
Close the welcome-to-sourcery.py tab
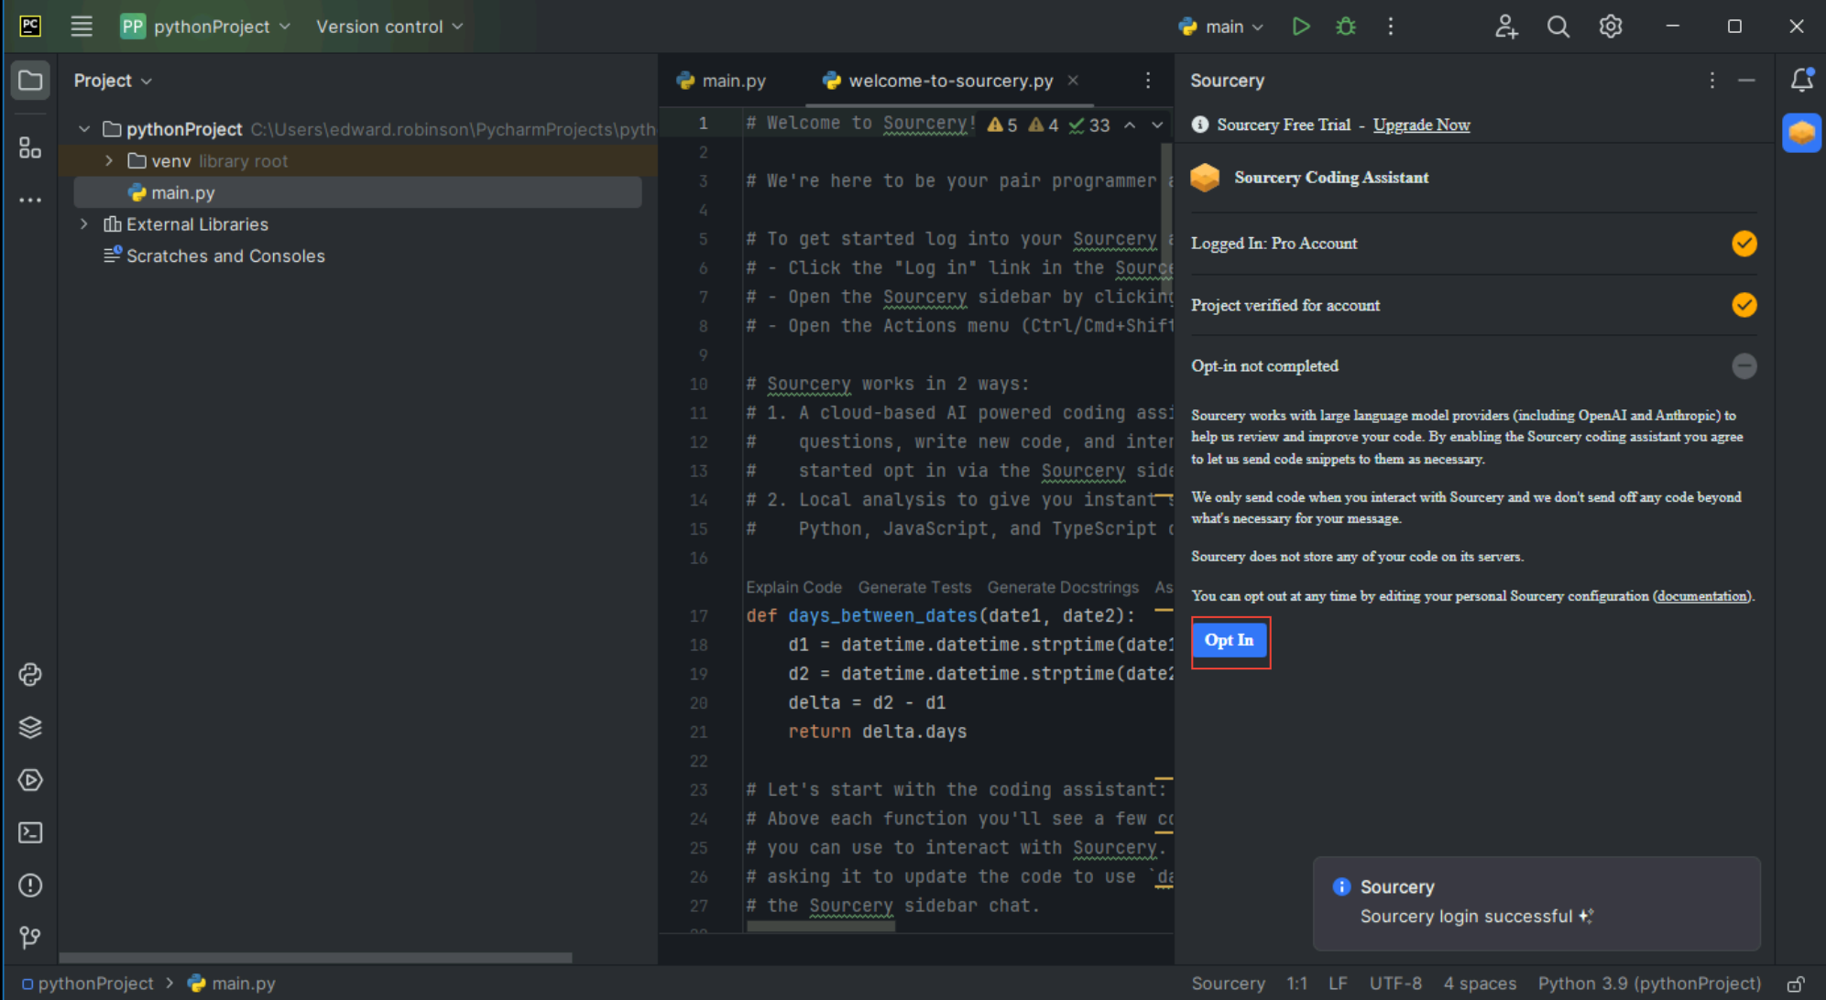pyautogui.click(x=1073, y=81)
